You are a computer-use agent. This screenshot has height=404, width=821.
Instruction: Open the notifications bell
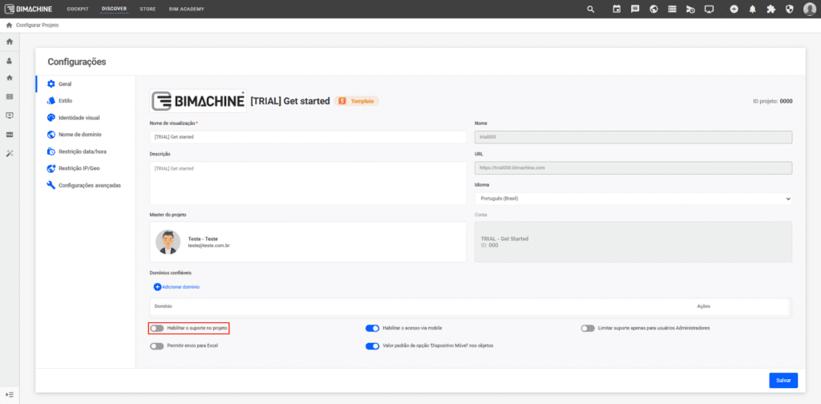click(x=752, y=9)
